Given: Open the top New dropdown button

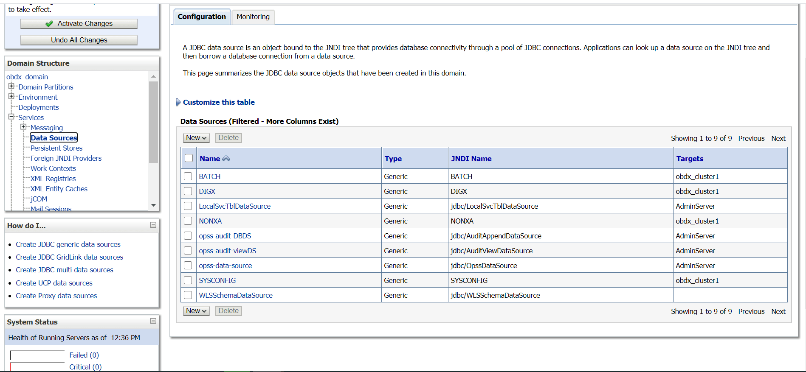Looking at the screenshot, I should (196, 138).
